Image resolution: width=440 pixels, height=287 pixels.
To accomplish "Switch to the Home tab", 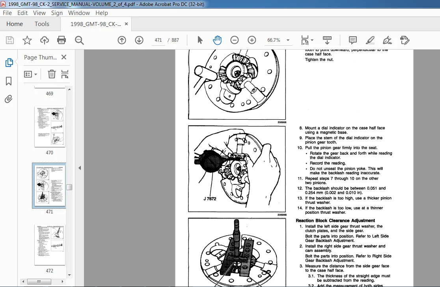I will coord(15,24).
